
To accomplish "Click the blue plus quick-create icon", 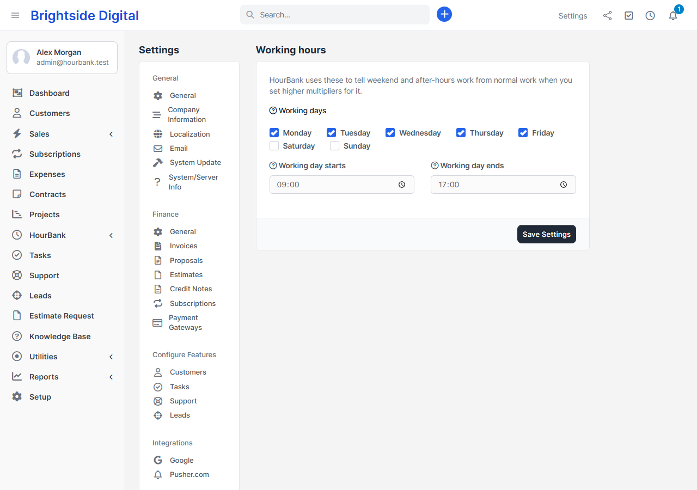I will (x=444, y=14).
